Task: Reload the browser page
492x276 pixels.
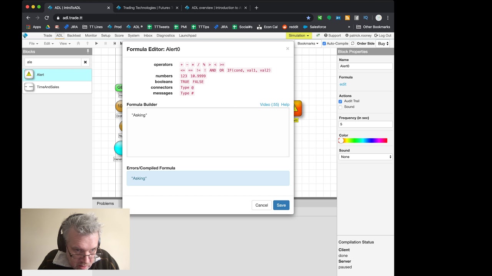Action: click(x=47, y=18)
